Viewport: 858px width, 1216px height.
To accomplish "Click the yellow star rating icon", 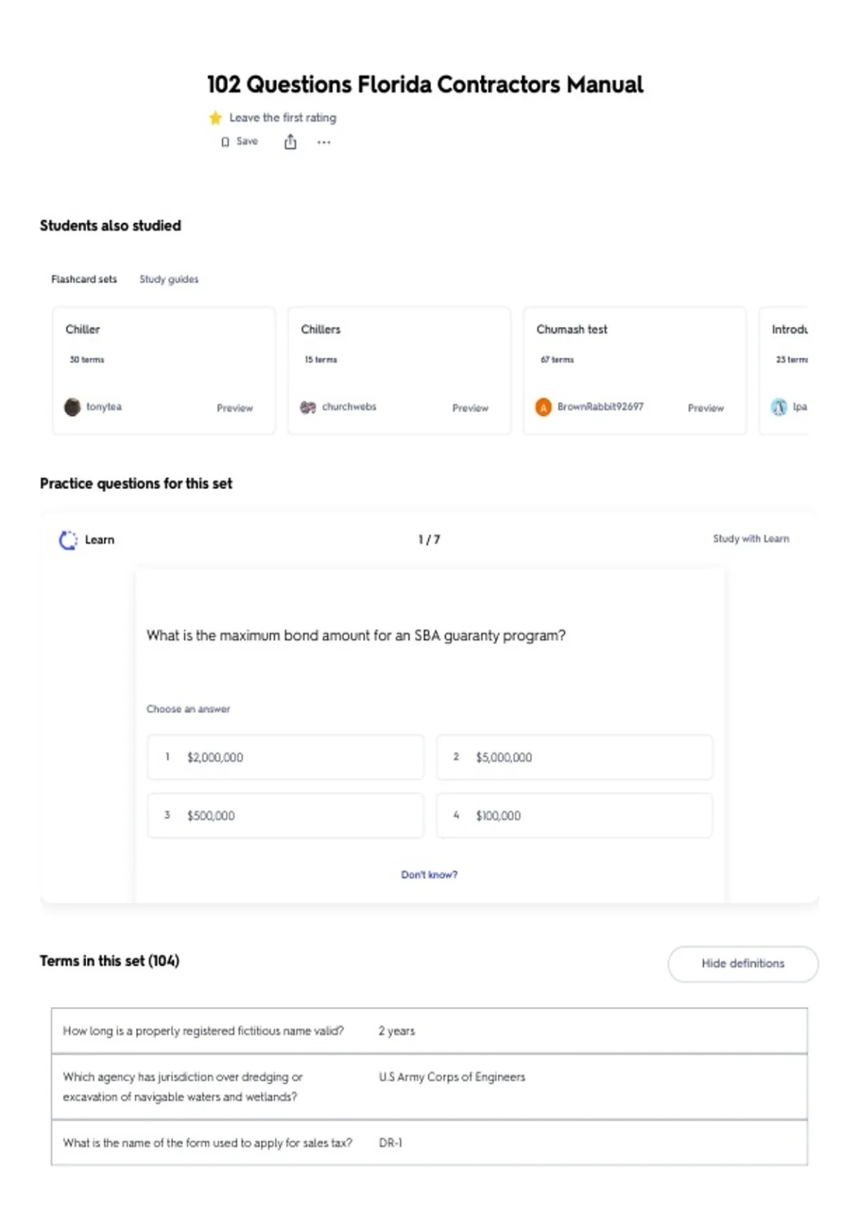I will click(x=215, y=117).
